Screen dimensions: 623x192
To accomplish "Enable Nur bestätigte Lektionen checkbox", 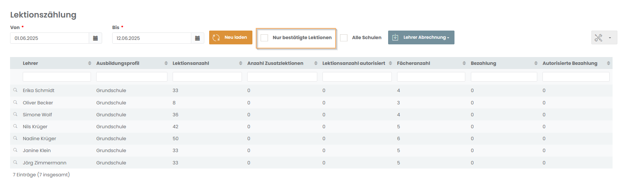I will pyautogui.click(x=264, y=38).
